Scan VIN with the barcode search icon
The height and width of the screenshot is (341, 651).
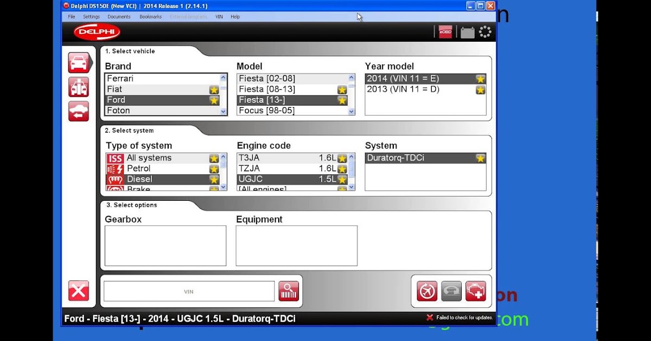point(289,291)
